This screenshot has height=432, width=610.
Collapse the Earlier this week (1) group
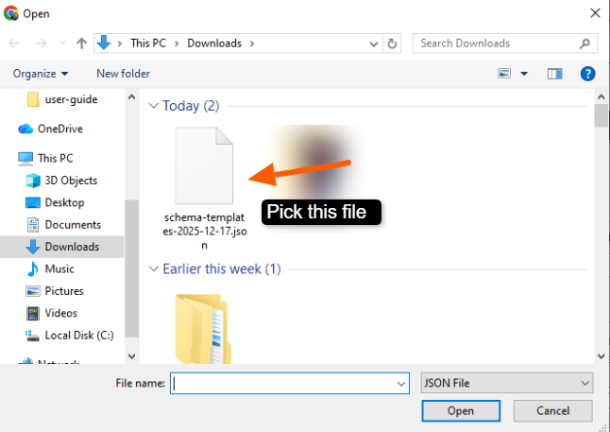(154, 268)
